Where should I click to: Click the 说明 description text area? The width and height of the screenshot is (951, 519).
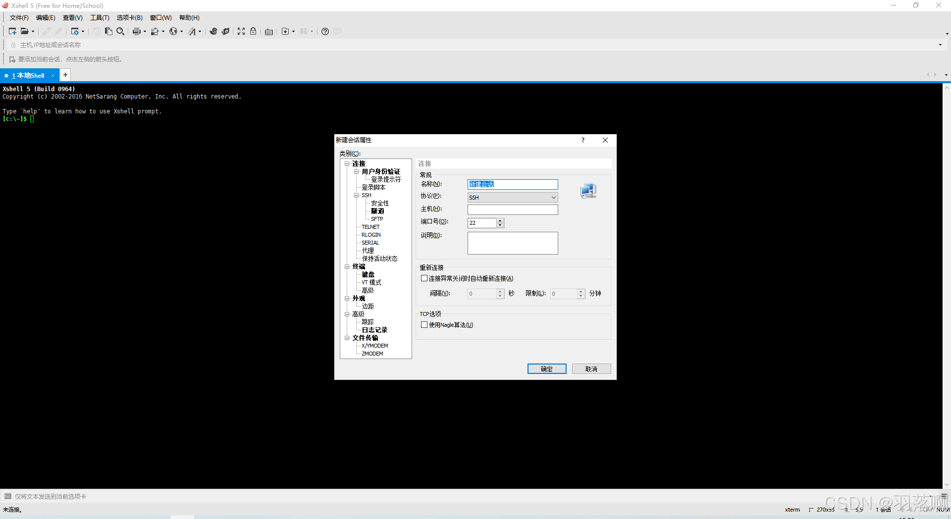(x=513, y=243)
